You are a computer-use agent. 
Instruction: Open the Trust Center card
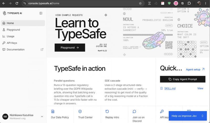click(x=87, y=115)
